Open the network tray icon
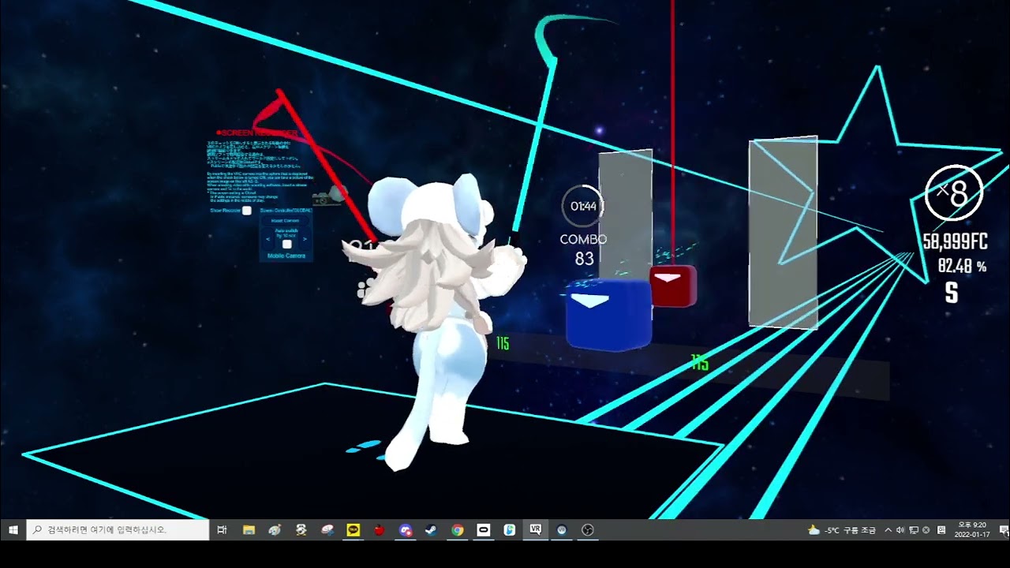This screenshot has height=568, width=1010. pos(914,530)
